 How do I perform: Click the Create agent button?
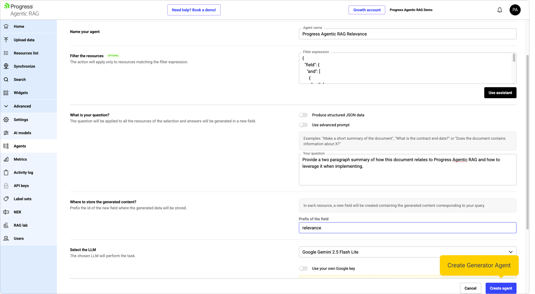pos(501,288)
